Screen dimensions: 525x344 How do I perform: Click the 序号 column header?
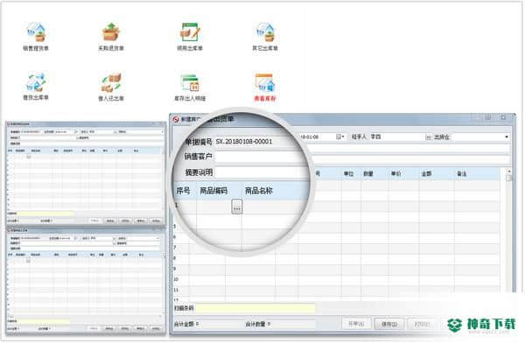[184, 191]
